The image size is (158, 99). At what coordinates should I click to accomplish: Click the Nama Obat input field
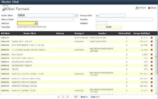[x=46, y=19]
